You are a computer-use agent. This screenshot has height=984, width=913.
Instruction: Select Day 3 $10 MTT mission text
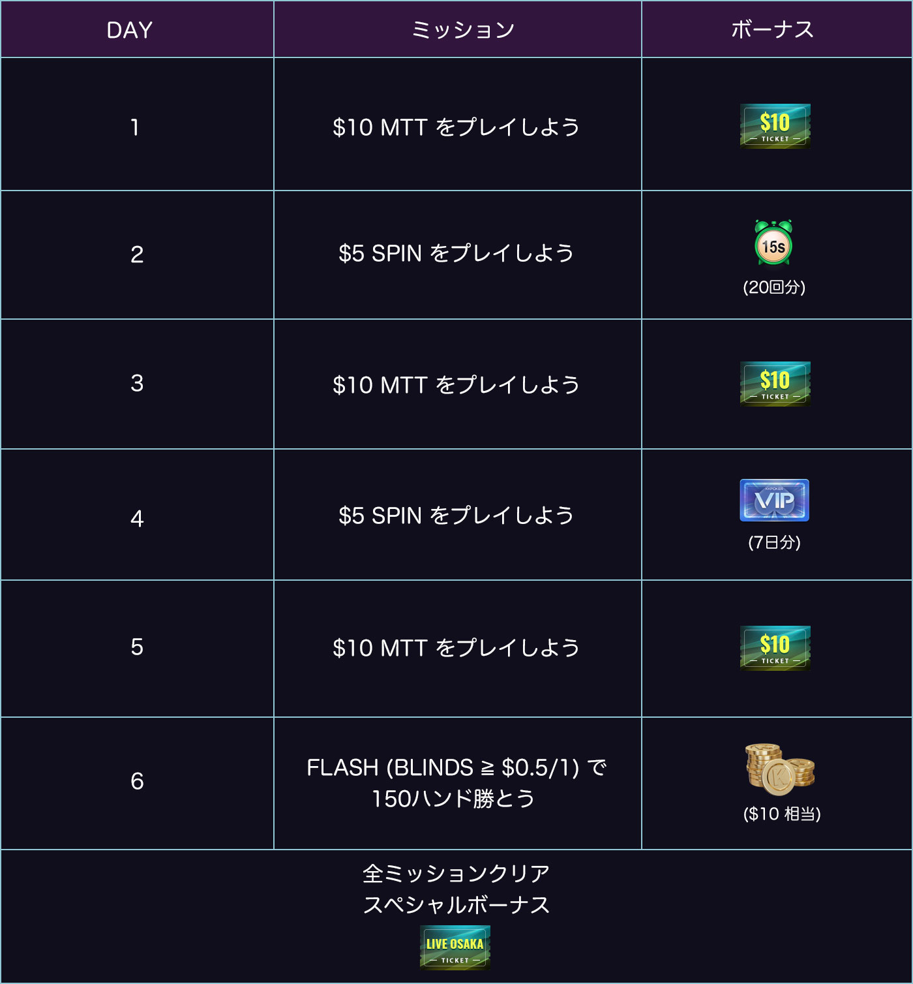pos(456,384)
